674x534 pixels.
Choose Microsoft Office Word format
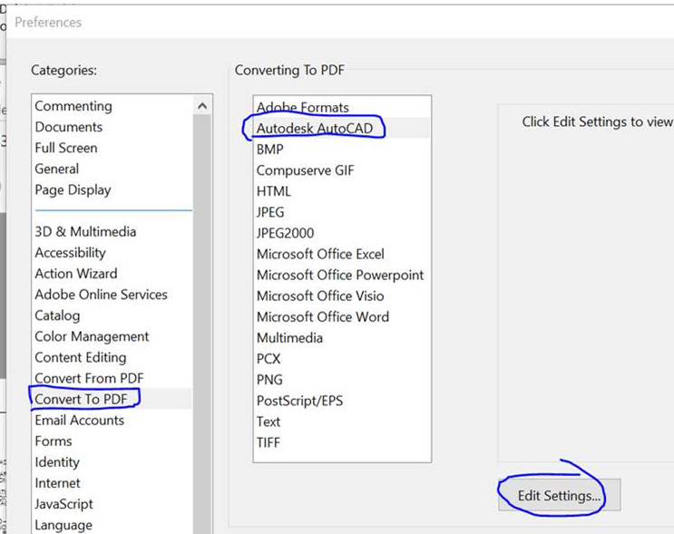[322, 316]
